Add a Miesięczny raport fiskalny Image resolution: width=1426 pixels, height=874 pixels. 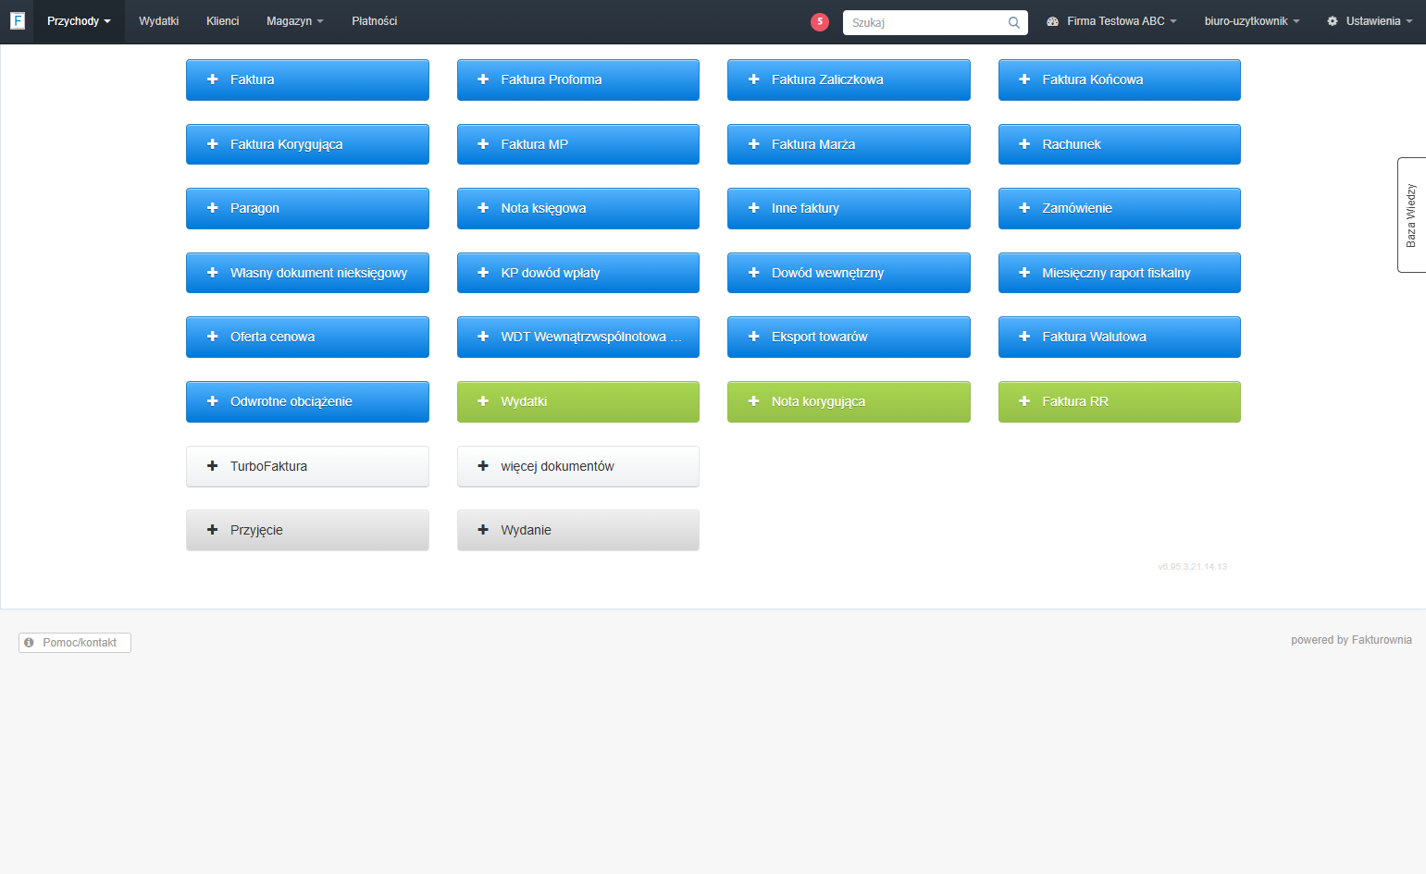(1120, 273)
